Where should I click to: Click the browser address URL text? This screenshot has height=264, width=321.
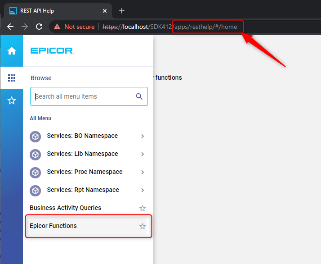tap(169, 27)
